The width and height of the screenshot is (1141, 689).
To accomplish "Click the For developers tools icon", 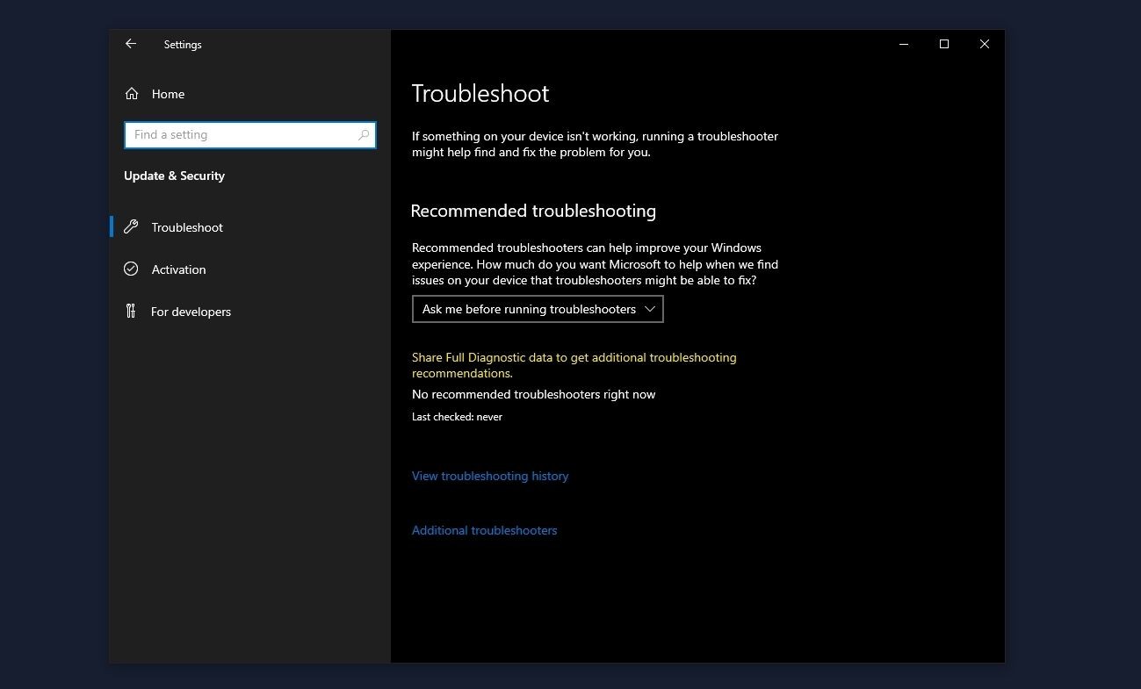I will point(131,311).
